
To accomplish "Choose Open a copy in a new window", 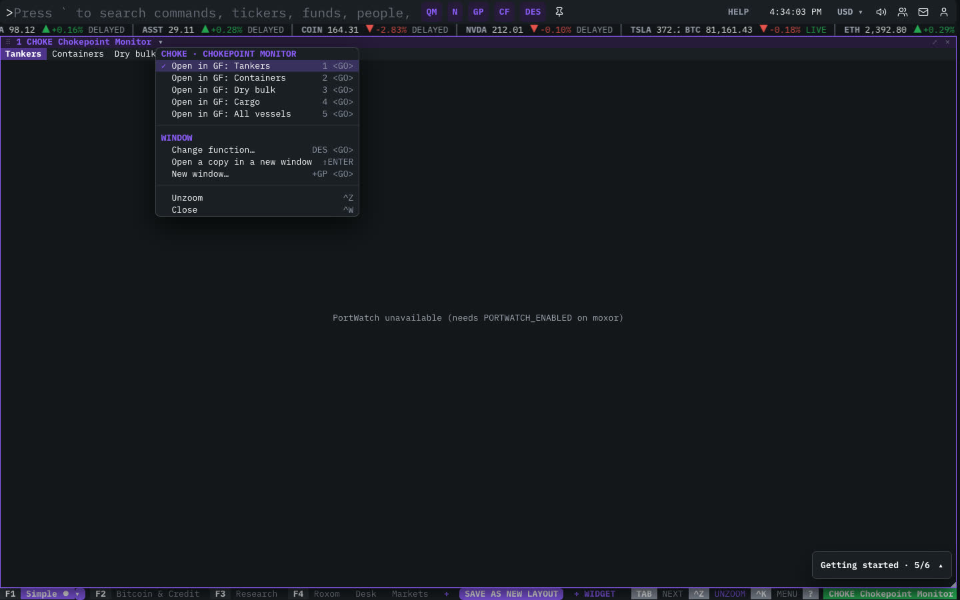I will pyautogui.click(x=257, y=162).
